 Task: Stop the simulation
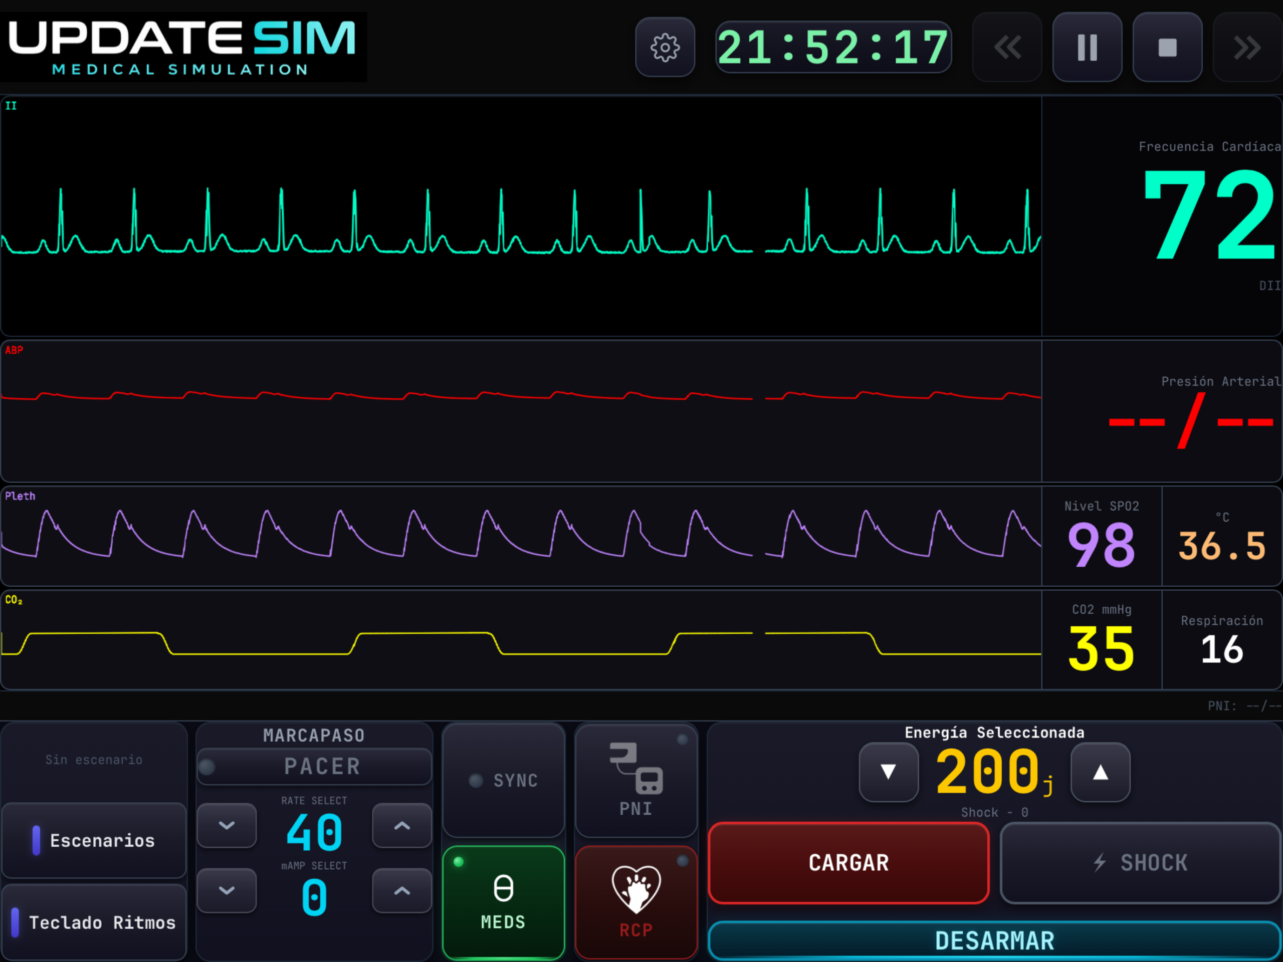coord(1167,47)
